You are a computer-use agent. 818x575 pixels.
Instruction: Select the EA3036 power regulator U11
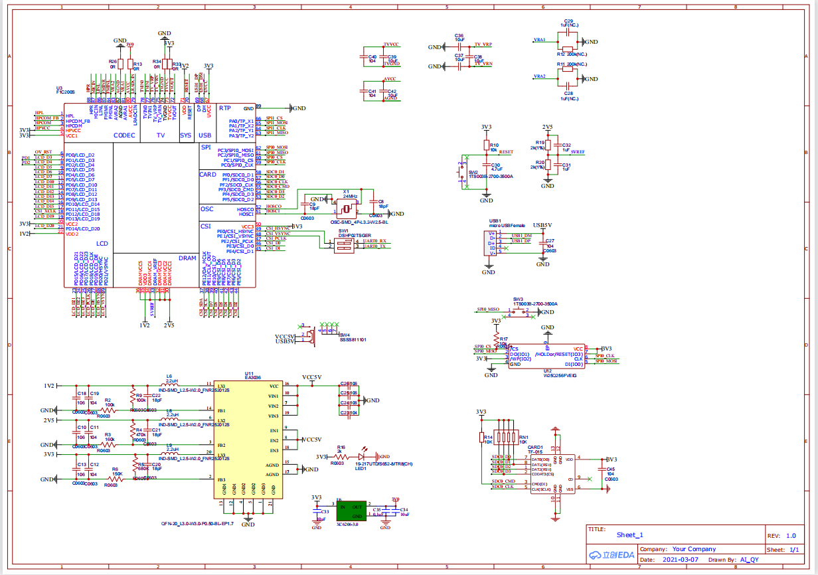pos(248,438)
